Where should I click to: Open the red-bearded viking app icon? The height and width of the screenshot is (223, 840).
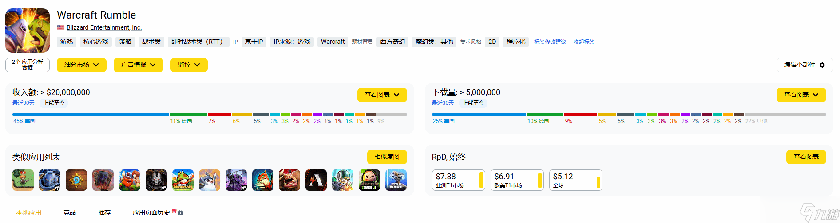coord(130,180)
